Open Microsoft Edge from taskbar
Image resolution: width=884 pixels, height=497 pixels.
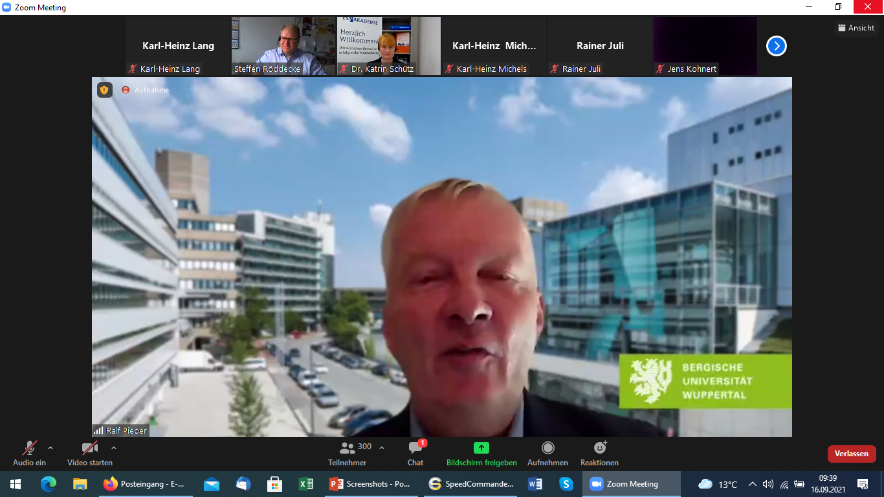(x=49, y=484)
